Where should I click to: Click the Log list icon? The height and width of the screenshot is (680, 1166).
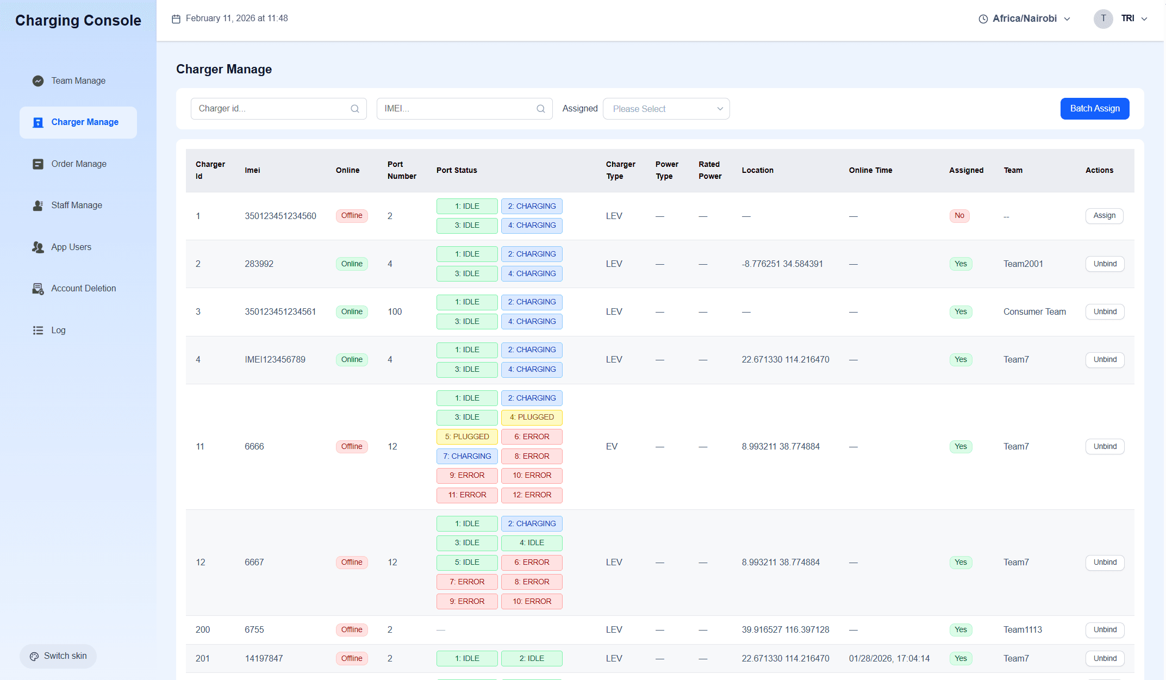coord(38,330)
